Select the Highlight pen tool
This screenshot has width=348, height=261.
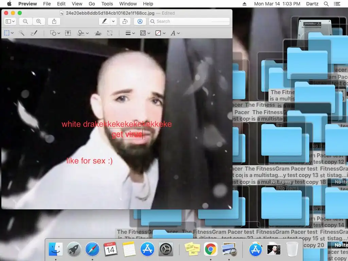[104, 21]
